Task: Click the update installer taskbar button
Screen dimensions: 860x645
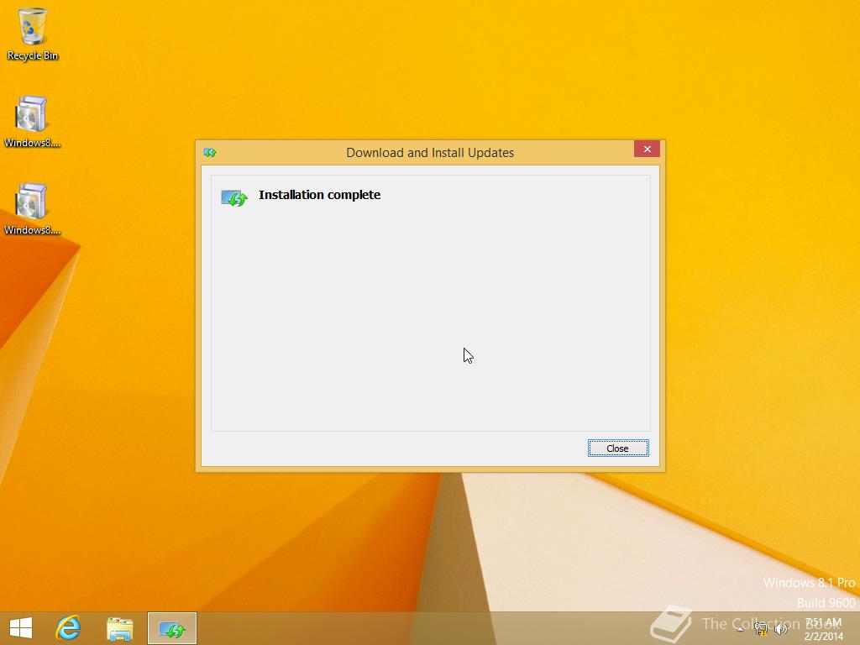Action: click(x=172, y=628)
